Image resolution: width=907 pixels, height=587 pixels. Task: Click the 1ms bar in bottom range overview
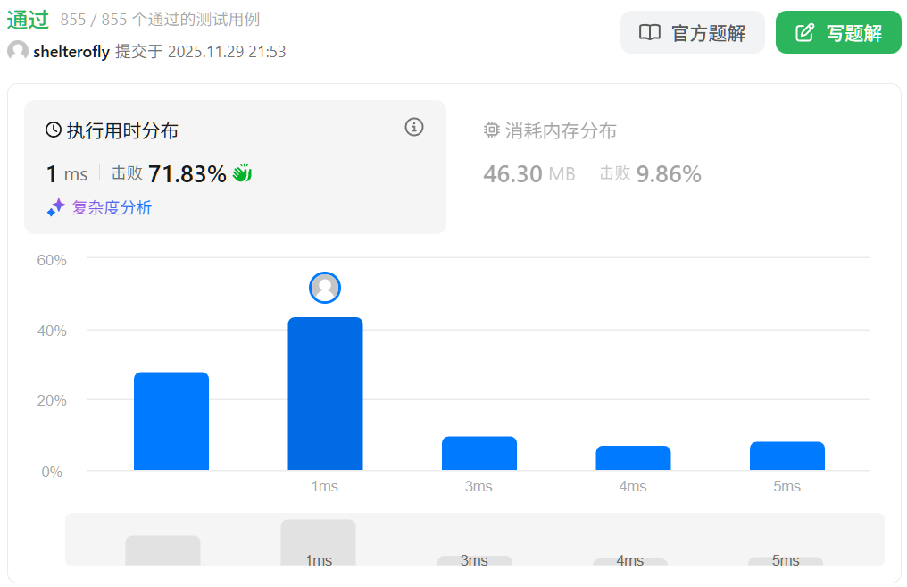318,541
